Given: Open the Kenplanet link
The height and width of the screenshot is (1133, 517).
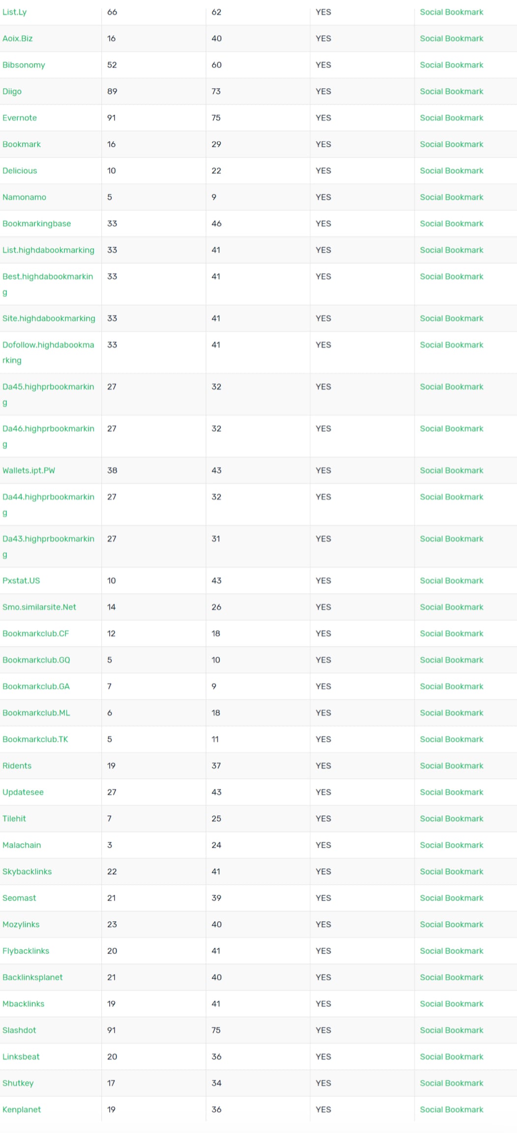Looking at the screenshot, I should [x=22, y=1109].
